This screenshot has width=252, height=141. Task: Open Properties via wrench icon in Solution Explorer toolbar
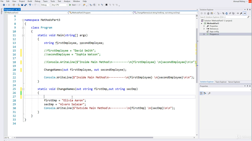241,14
